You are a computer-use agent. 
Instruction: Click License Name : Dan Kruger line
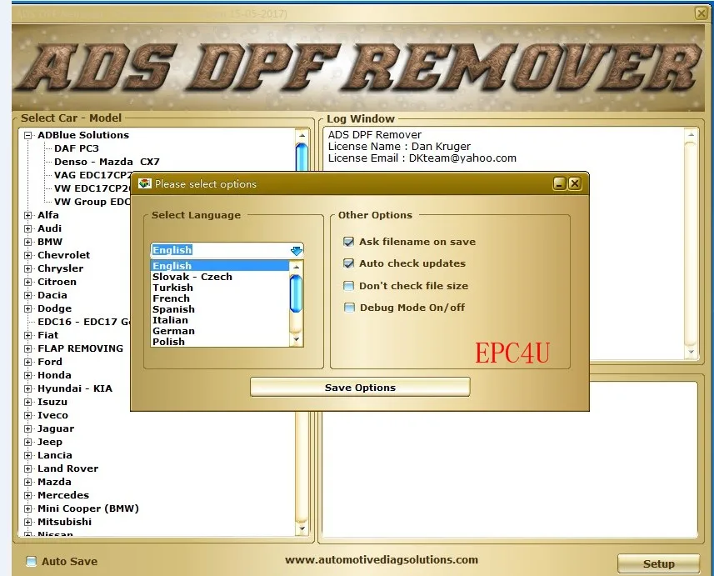pyautogui.click(x=399, y=146)
